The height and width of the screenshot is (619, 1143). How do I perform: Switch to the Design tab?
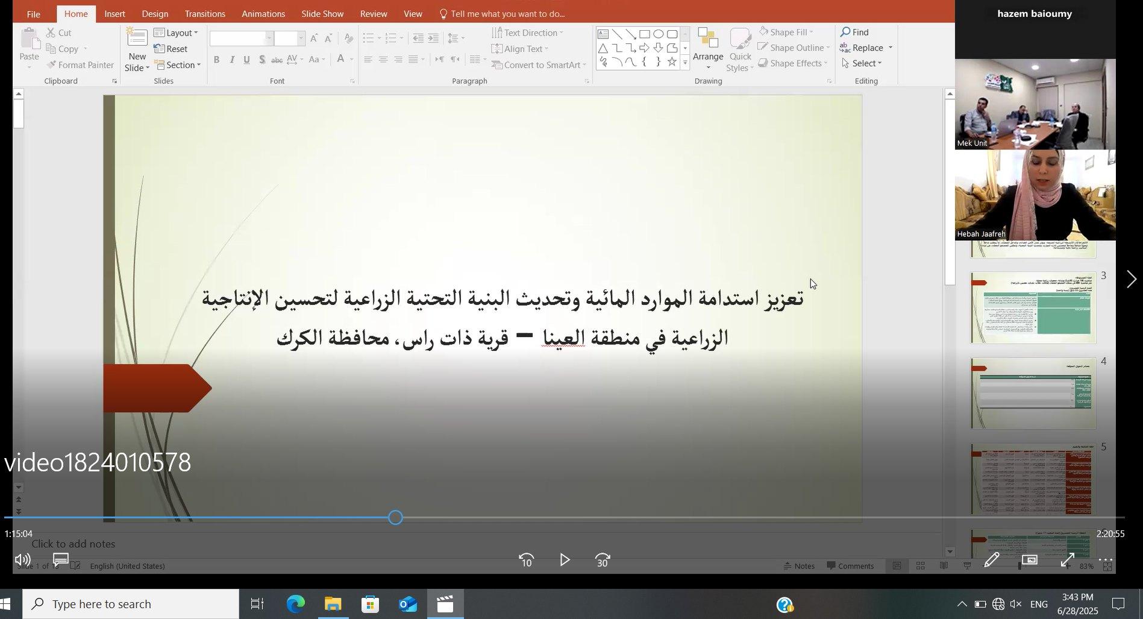[155, 14]
